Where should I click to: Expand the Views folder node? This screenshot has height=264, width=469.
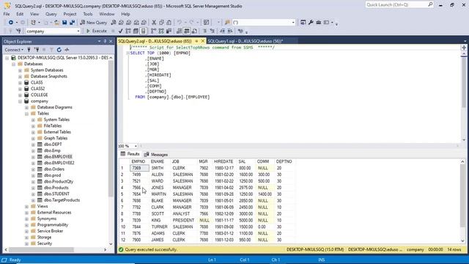tap(26, 207)
